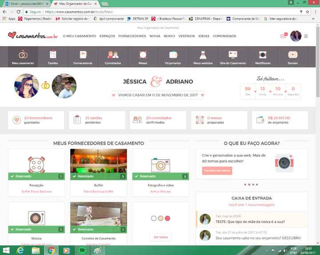
Task: Open the mail notifications envelope
Action: tap(284, 36)
